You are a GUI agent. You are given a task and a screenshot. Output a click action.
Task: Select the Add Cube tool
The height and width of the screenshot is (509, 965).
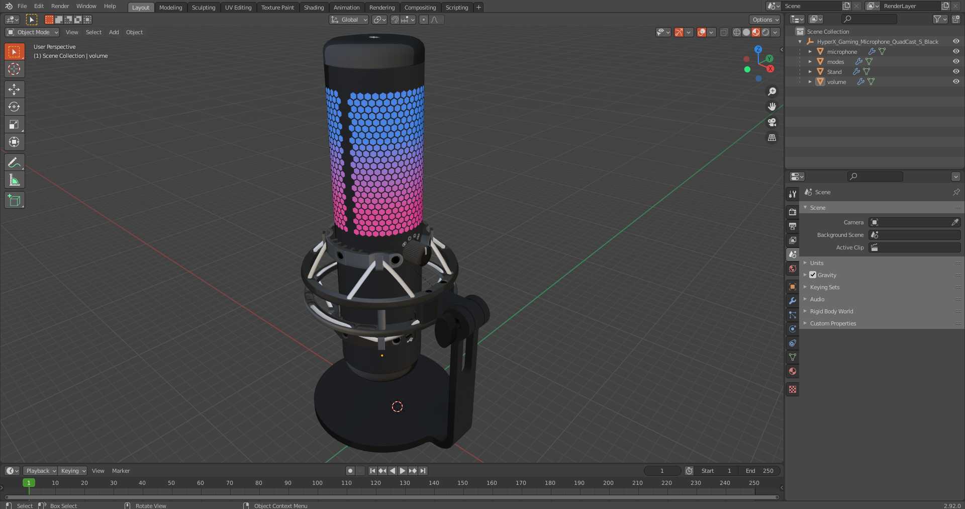click(x=14, y=200)
